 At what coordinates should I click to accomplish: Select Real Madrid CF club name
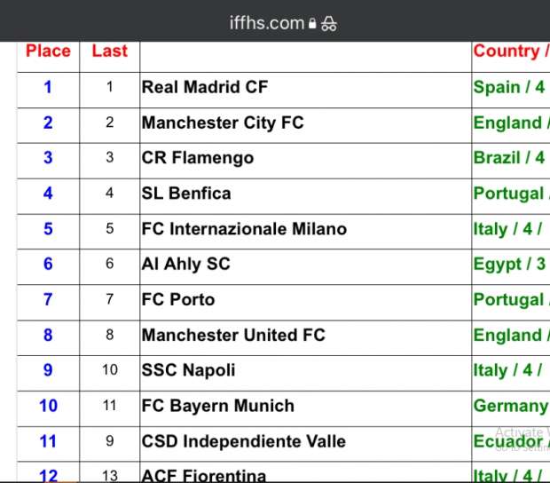pos(205,87)
